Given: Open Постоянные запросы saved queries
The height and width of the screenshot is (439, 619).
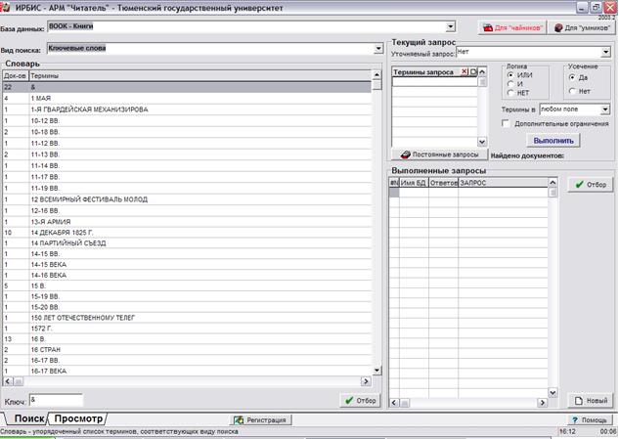Looking at the screenshot, I should [x=439, y=154].
